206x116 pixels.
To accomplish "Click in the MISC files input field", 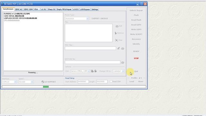I will pos(90,48).
